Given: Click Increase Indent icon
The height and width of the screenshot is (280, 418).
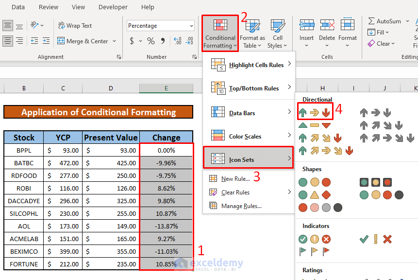Looking at the screenshot, I should pos(46,41).
